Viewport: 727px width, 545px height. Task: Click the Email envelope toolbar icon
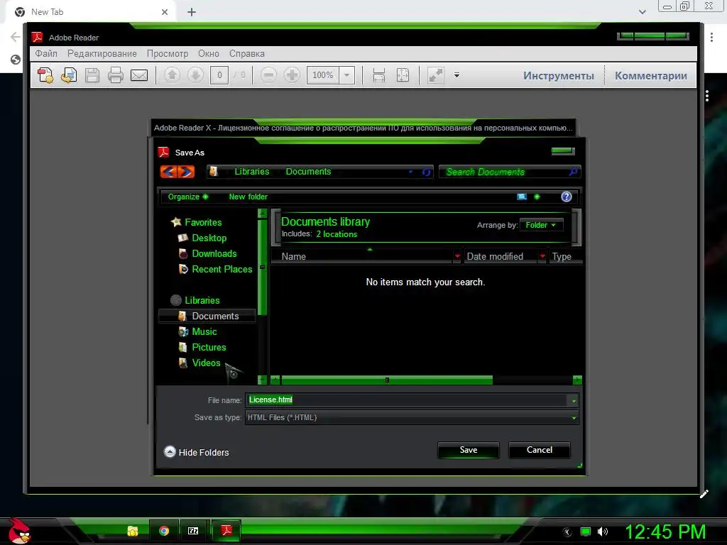coord(139,75)
